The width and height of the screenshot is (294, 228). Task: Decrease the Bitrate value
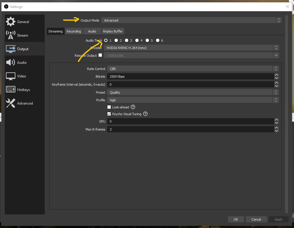pos(276,78)
